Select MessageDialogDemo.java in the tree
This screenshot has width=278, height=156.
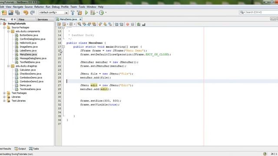(x=33, y=58)
